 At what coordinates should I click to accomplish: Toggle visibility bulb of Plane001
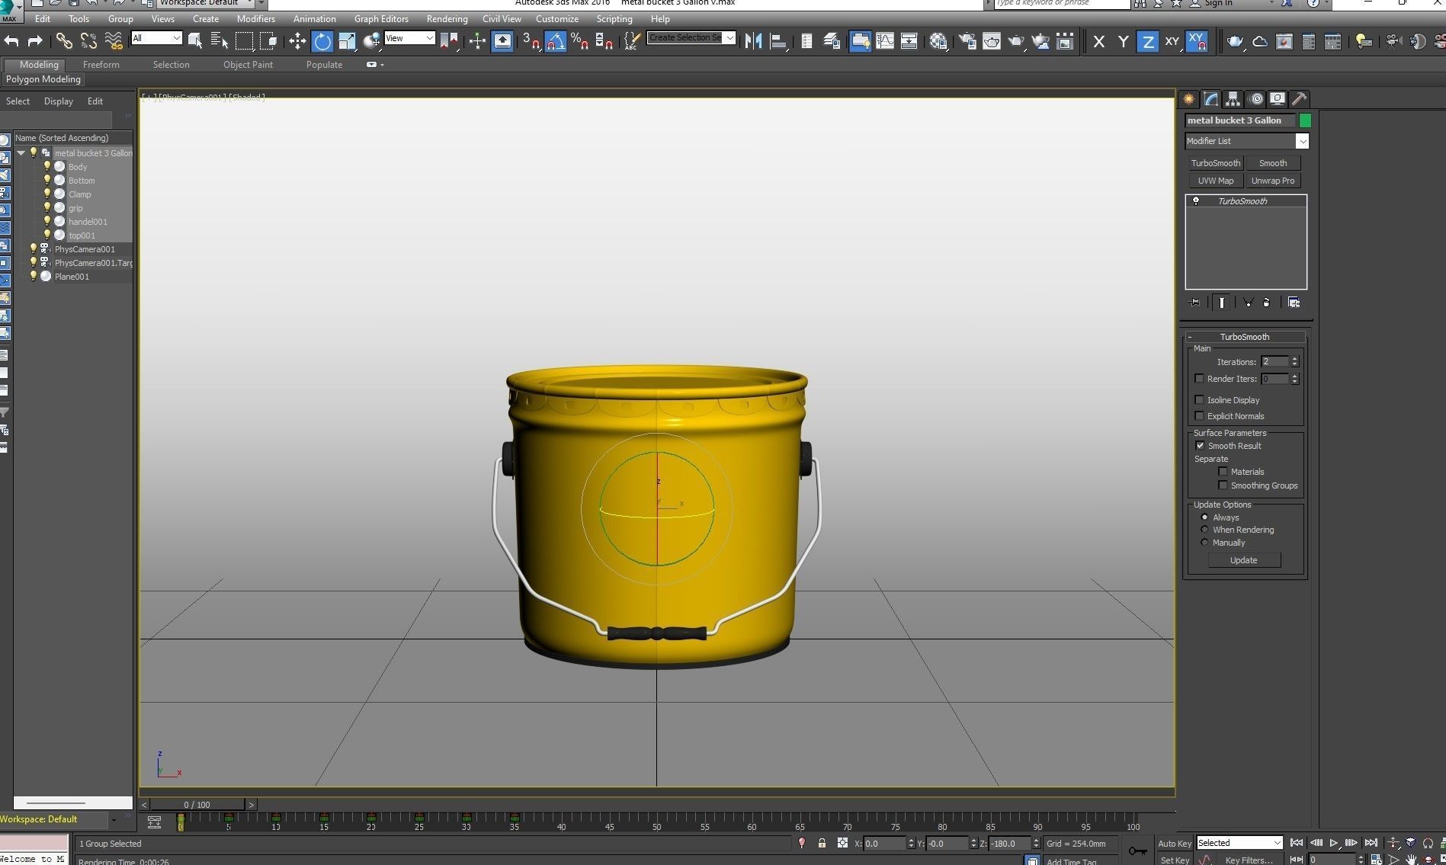click(x=33, y=276)
